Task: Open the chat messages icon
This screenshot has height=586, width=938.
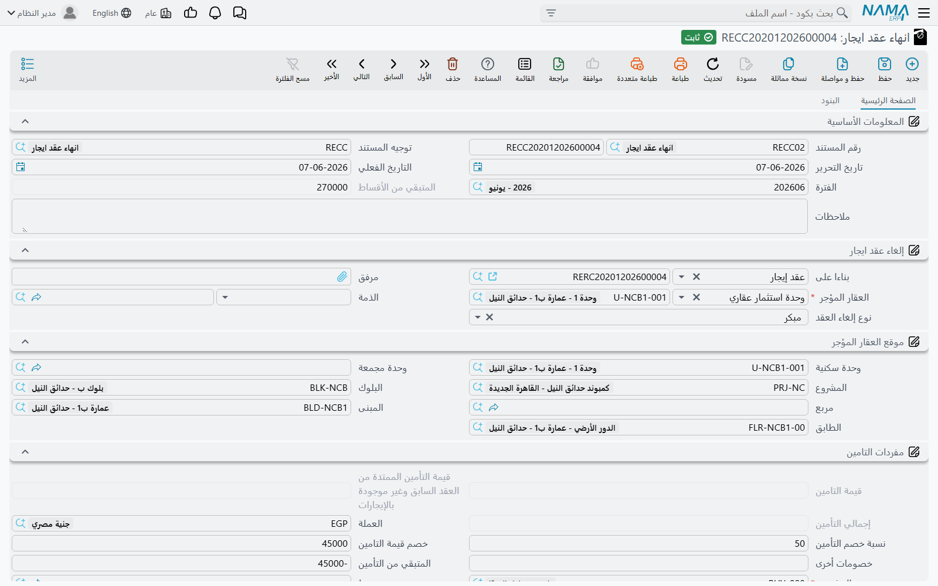Action: click(x=240, y=13)
